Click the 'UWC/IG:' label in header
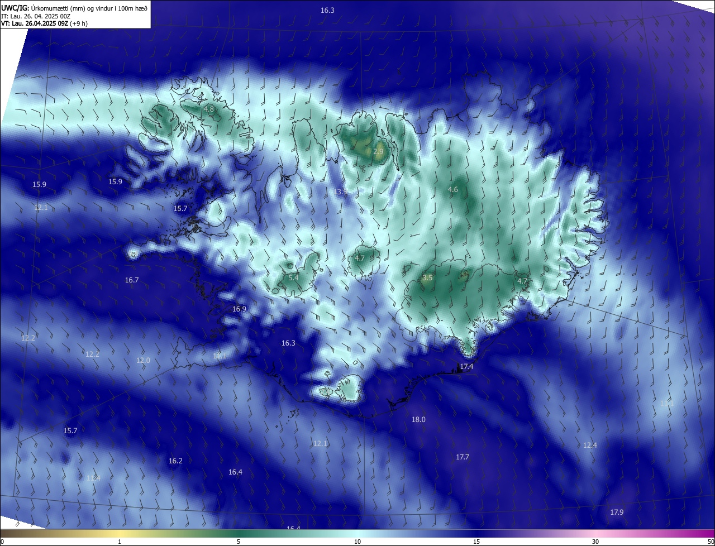715x546 pixels. click(x=15, y=8)
